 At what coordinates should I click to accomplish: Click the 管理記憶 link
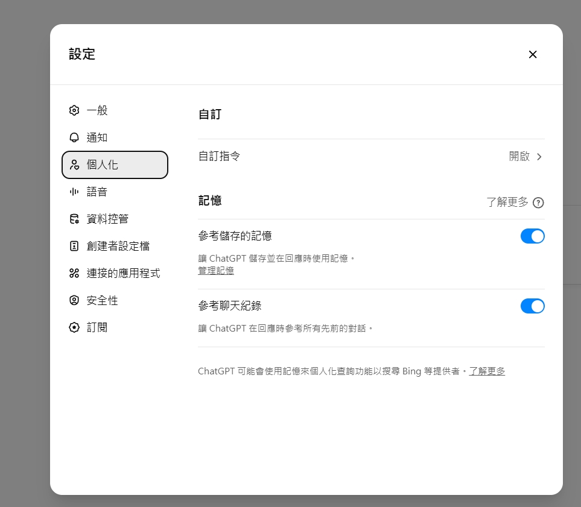pyautogui.click(x=216, y=271)
